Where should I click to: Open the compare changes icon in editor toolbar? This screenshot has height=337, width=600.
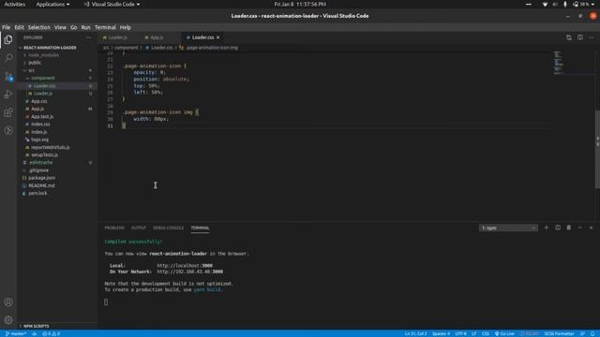click(x=569, y=37)
